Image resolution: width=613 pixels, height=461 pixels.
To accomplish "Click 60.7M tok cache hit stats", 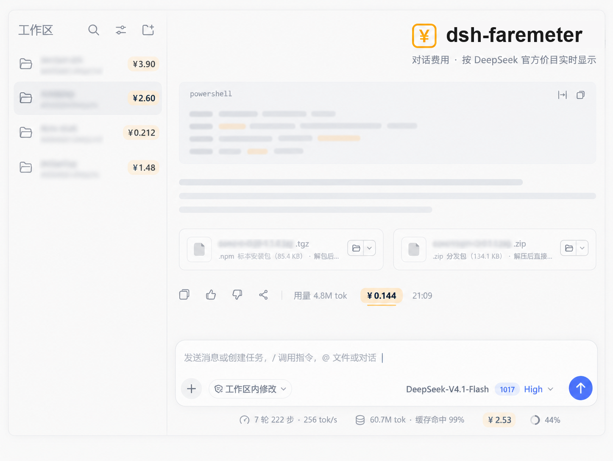I will (417, 420).
